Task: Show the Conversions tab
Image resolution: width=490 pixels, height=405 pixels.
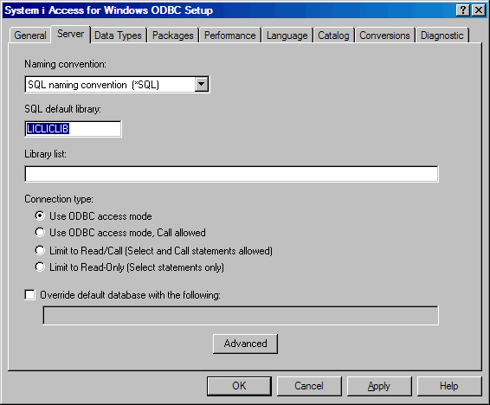Action: coord(384,35)
